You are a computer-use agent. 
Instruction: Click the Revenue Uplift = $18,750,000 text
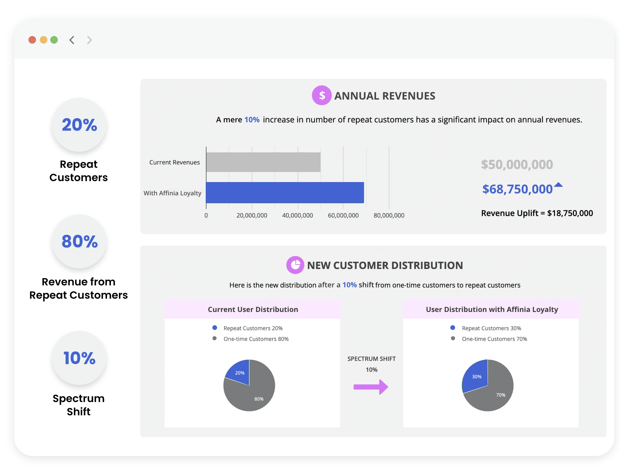537,213
